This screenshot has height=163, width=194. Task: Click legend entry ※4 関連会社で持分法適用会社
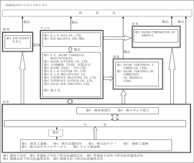pyautogui.click(x=26, y=159)
